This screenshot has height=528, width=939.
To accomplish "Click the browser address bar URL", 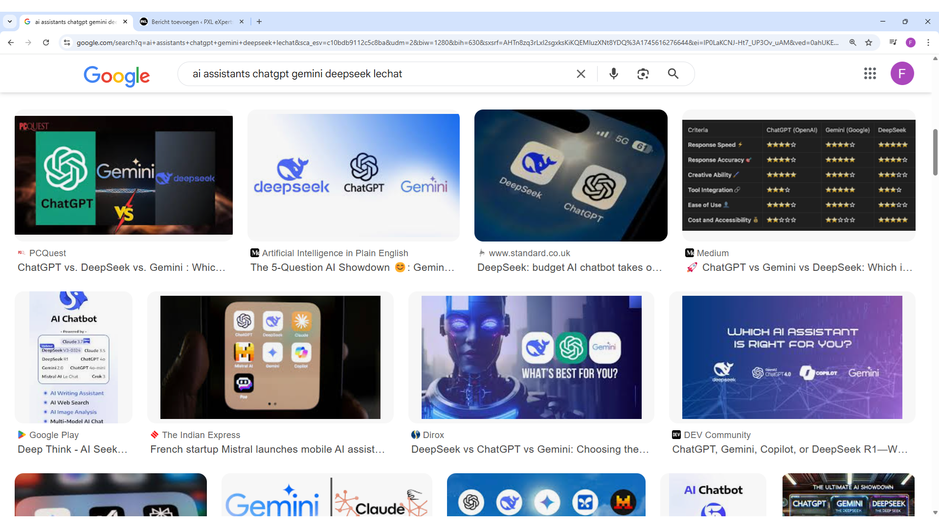I will pos(457,43).
